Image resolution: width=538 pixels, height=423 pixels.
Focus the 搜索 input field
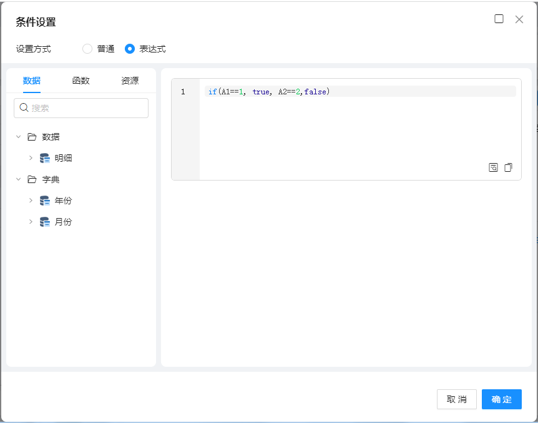pos(87,108)
